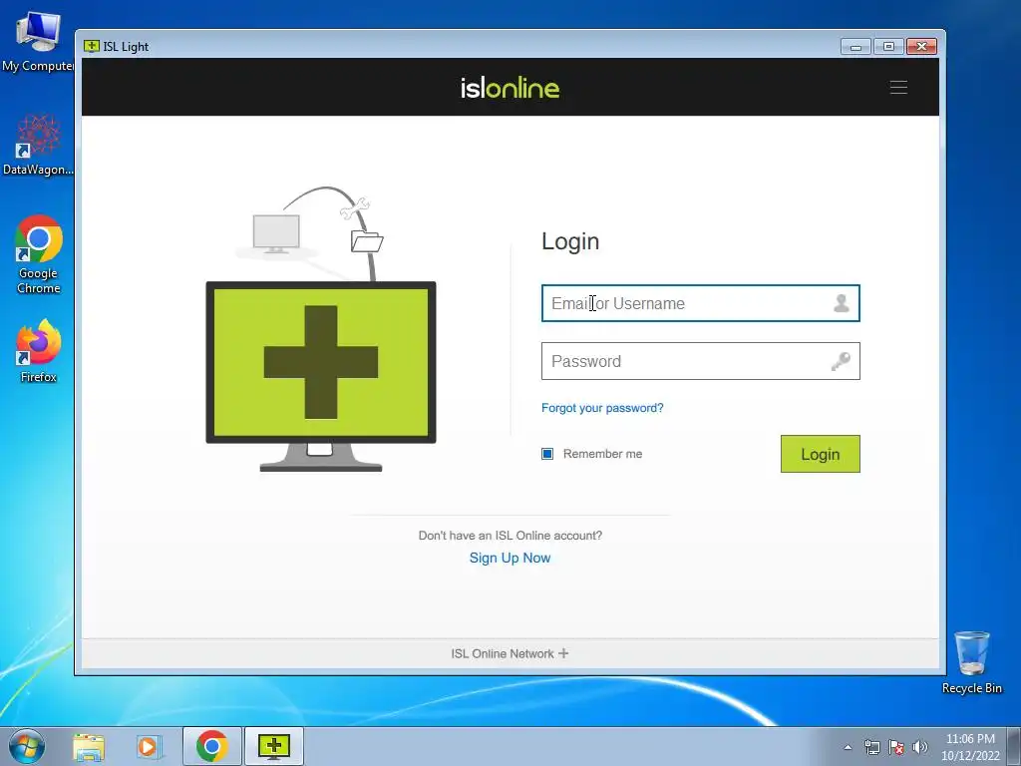This screenshot has width=1021, height=766.
Task: Click the Email or Username field
Action: click(701, 303)
